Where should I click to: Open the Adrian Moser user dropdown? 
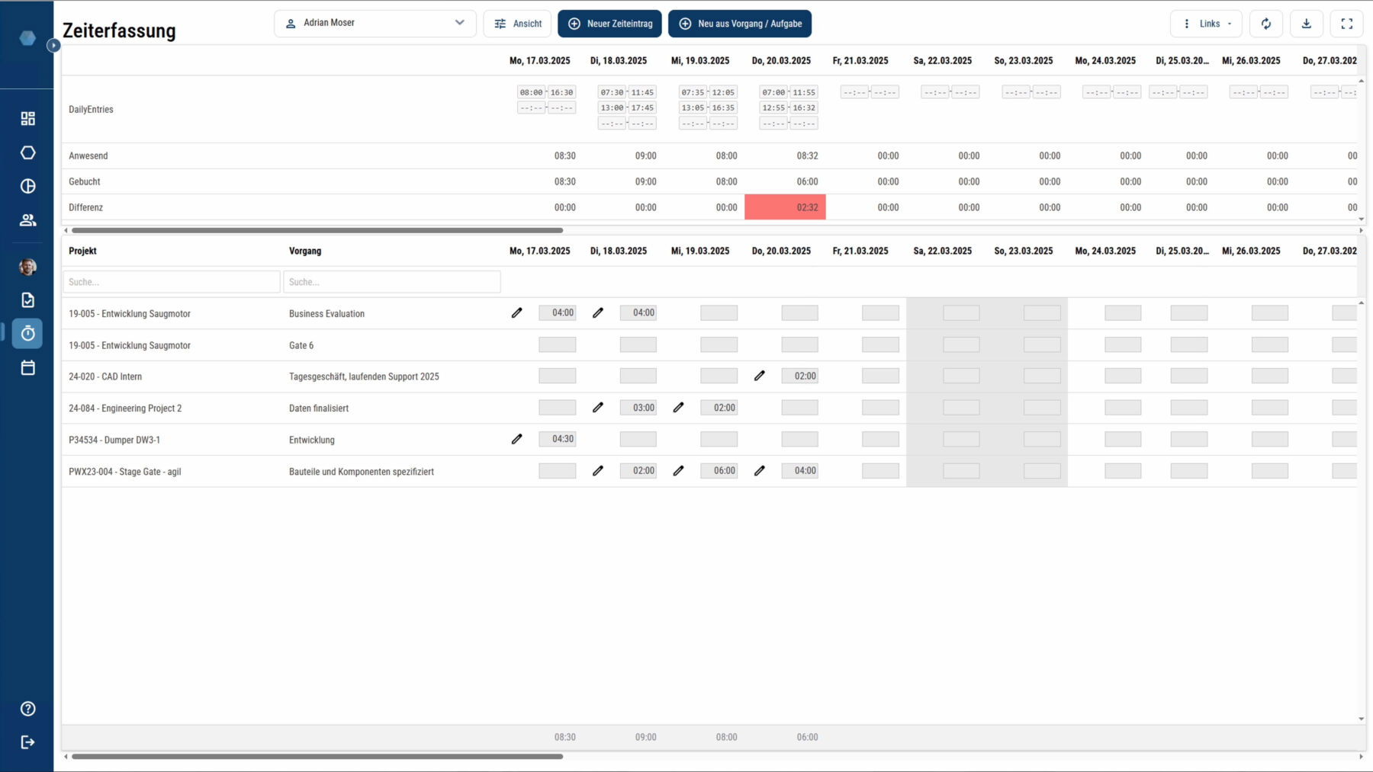(x=375, y=23)
